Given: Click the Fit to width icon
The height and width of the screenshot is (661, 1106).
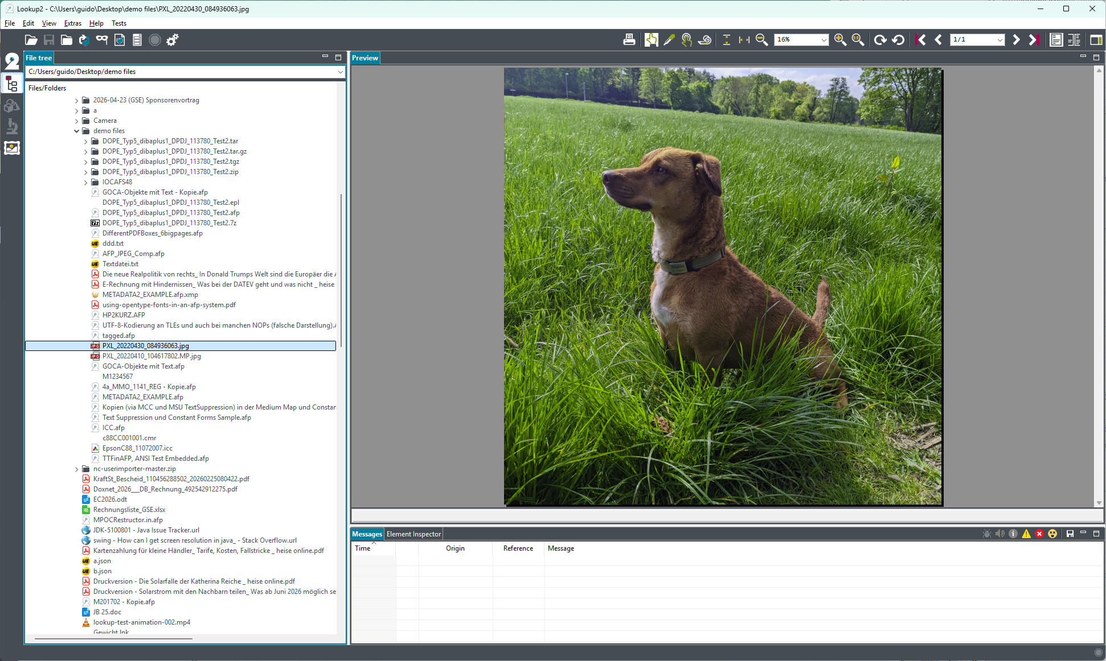Looking at the screenshot, I should coord(744,40).
